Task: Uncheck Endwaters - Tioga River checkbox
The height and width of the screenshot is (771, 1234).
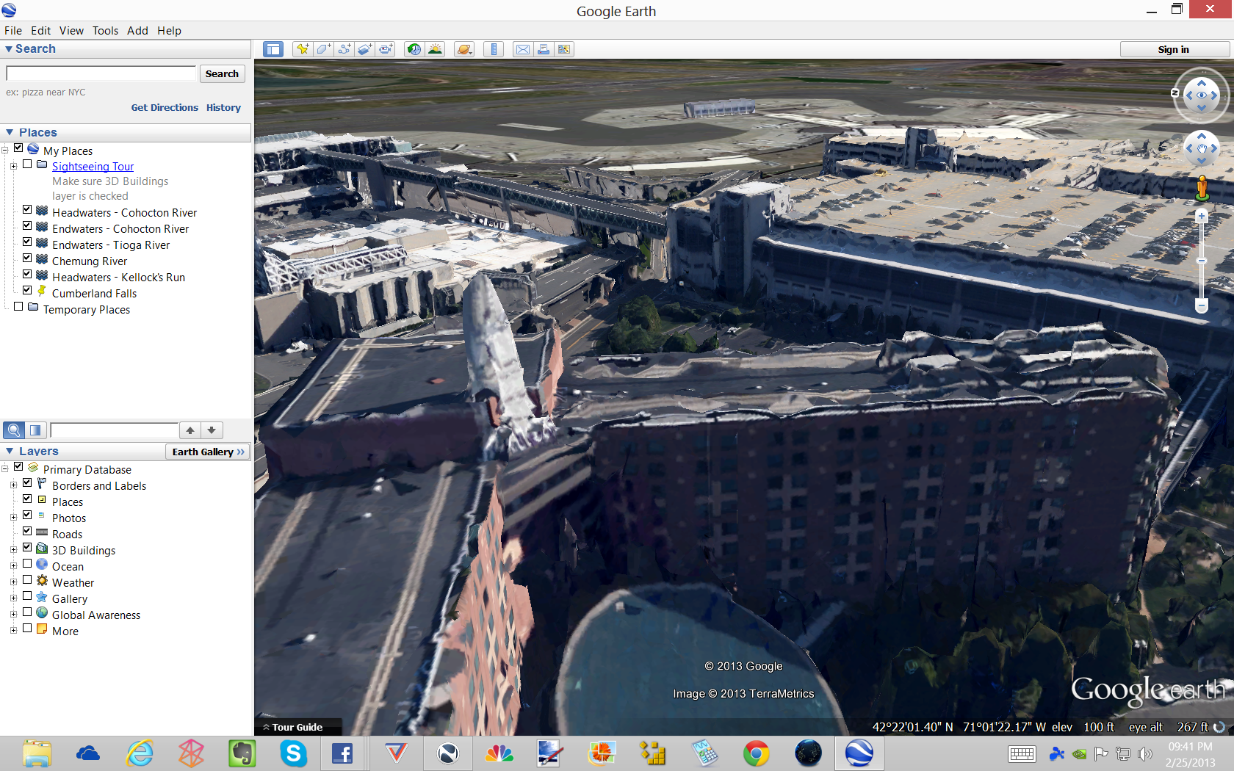Action: 27,242
